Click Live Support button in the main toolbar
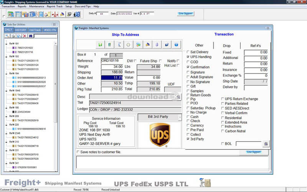Screen dimensions: 307x192 (x=186, y=13)
